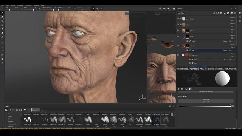Screen dimensions: 242x136
Task: Click the grayscale uniform color button
Action: (x=206, y=101)
